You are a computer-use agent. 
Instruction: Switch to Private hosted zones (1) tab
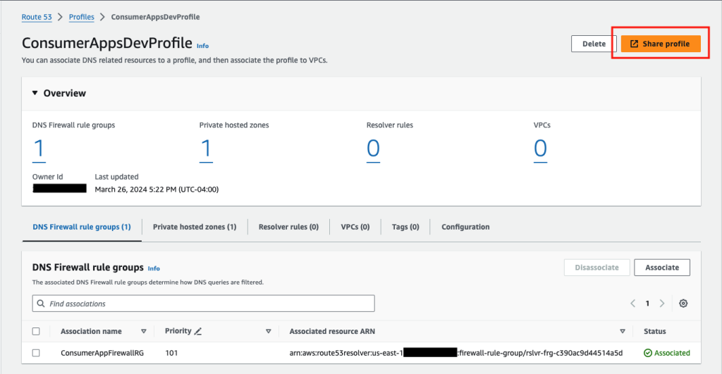point(195,227)
